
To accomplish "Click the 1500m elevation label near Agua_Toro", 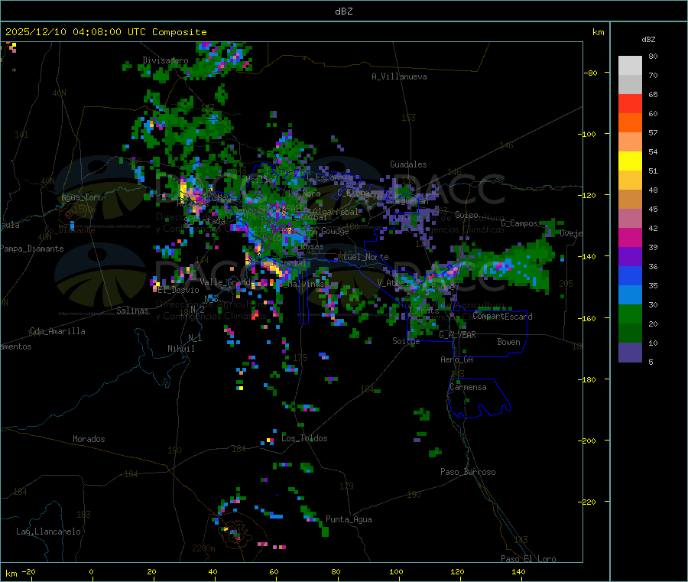I will [85, 210].
